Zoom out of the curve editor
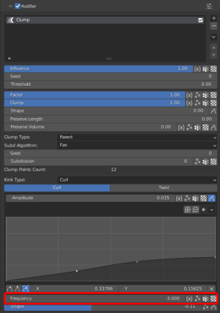Viewport: 220px width, 313px height. [x=196, y=210]
